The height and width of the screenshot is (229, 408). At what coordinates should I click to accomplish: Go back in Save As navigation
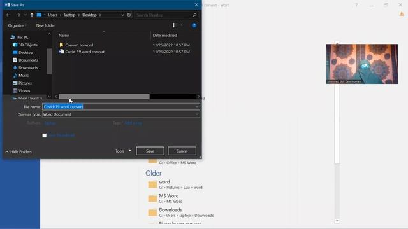[x=8, y=15]
